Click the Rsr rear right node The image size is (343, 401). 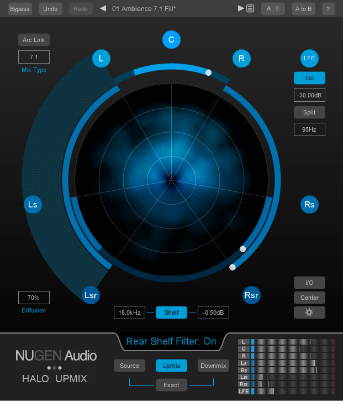[x=251, y=295]
